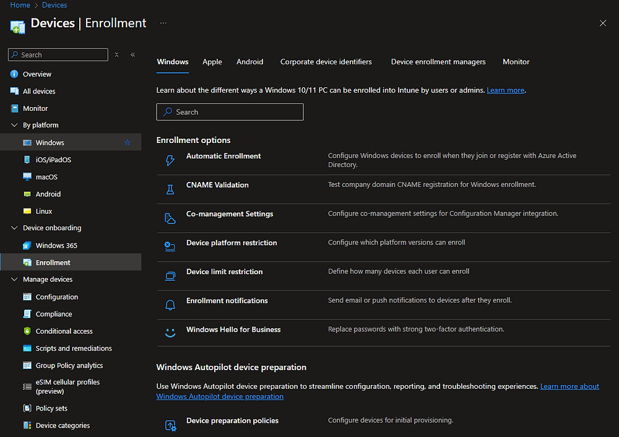Image resolution: width=619 pixels, height=437 pixels.
Task: Open Device preparation policies option
Action: (x=233, y=420)
